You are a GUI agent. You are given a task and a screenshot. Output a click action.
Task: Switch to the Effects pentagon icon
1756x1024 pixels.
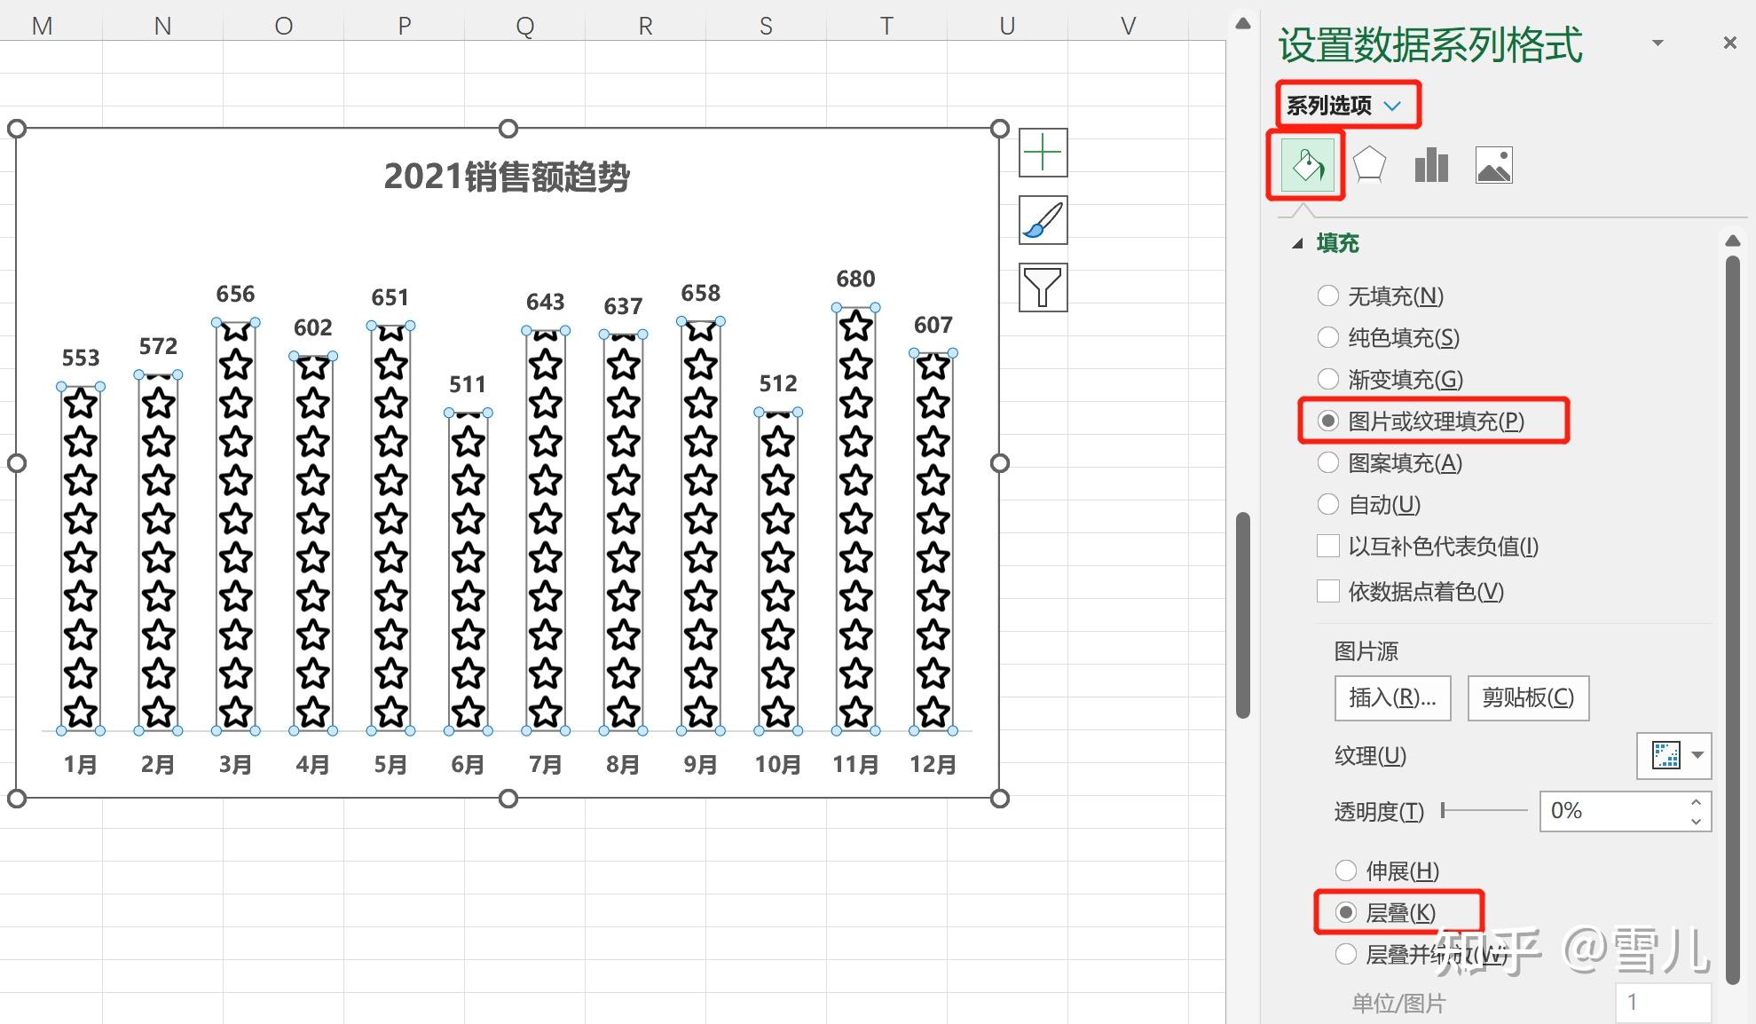pos(1369,165)
